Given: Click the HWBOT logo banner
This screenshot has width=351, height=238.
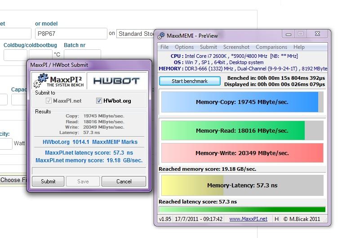Looking at the screenshot, I should (117, 81).
